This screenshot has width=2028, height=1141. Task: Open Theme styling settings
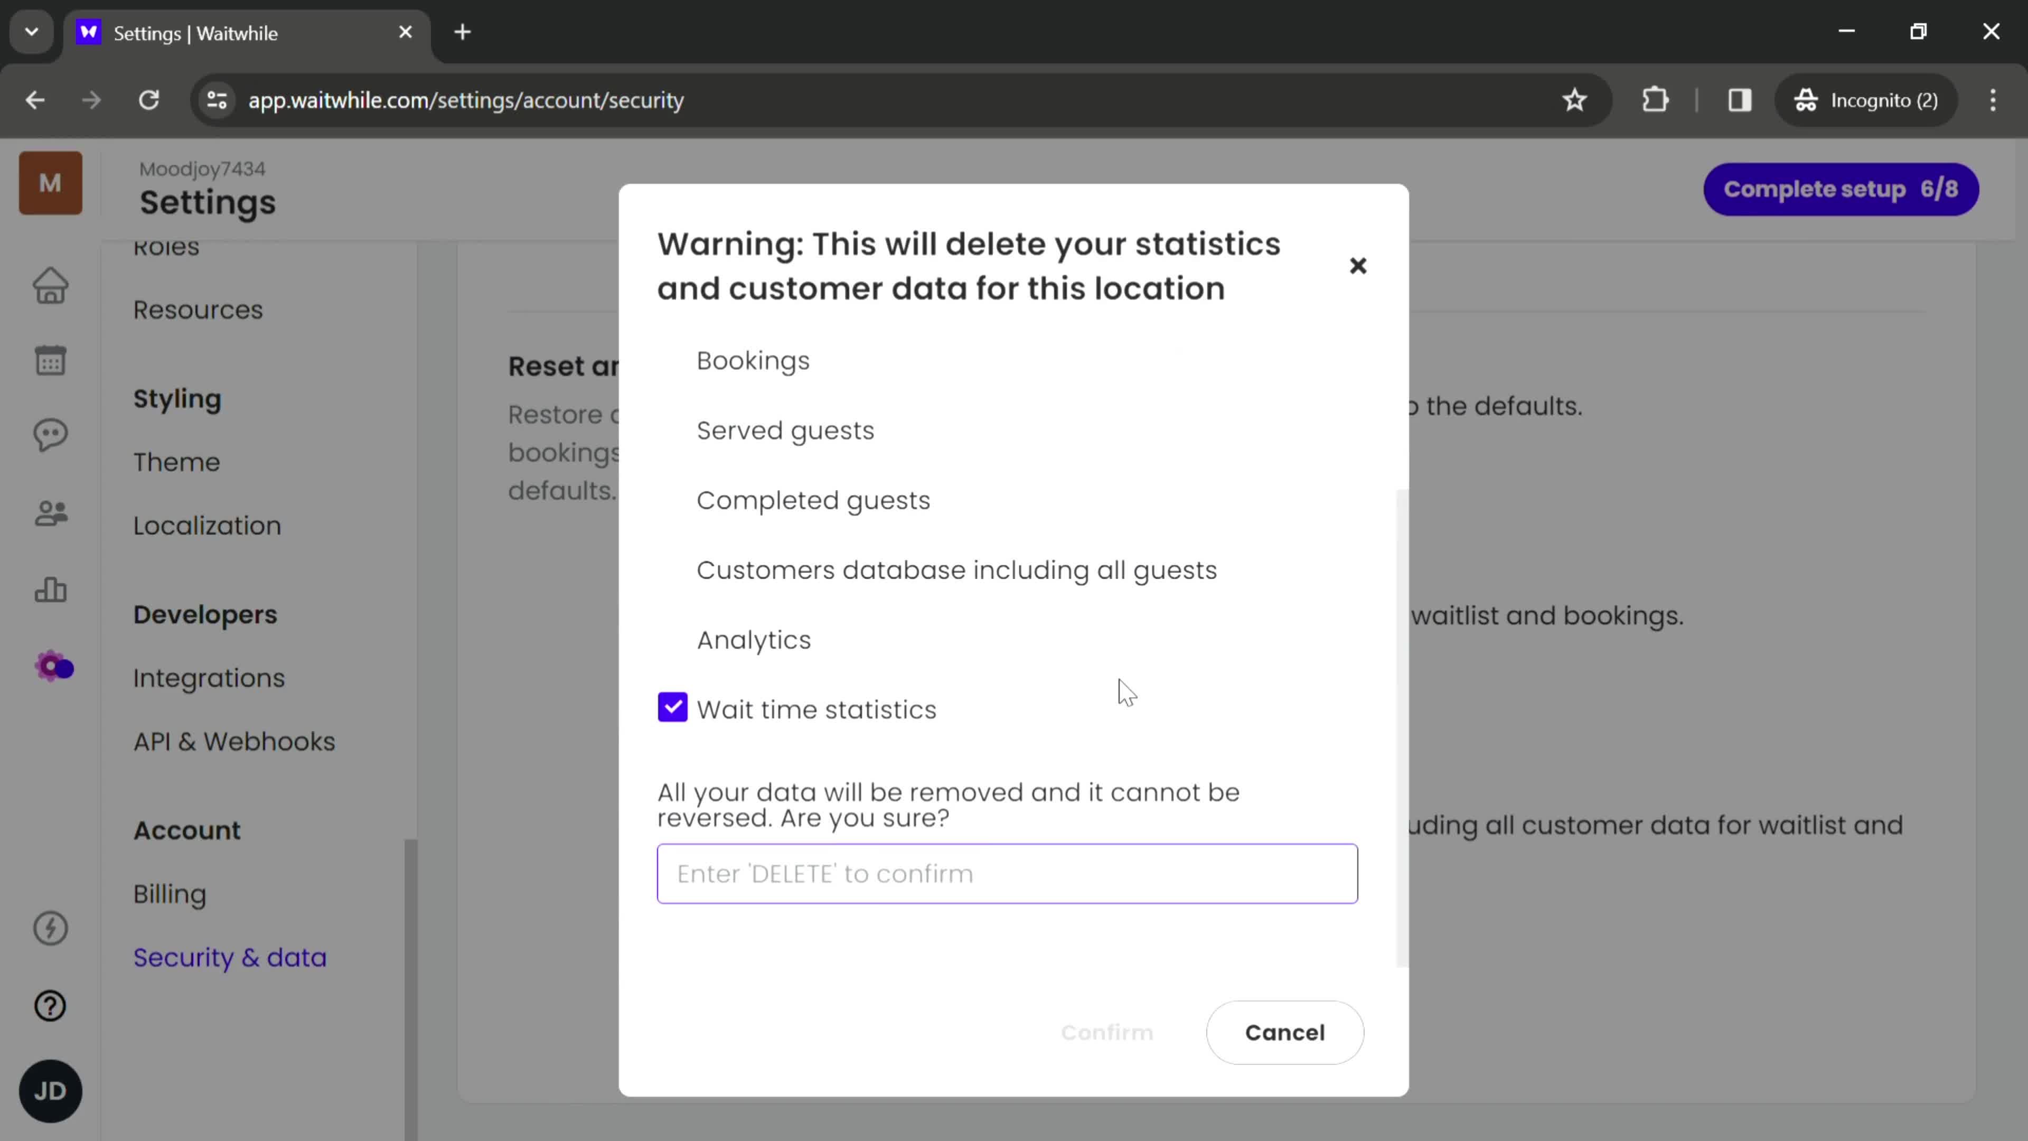click(x=176, y=462)
